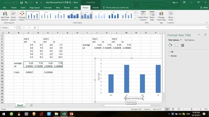Choose the fourth chart style with wide bars
This screenshot has width=209, height=117.
[x=73, y=15]
